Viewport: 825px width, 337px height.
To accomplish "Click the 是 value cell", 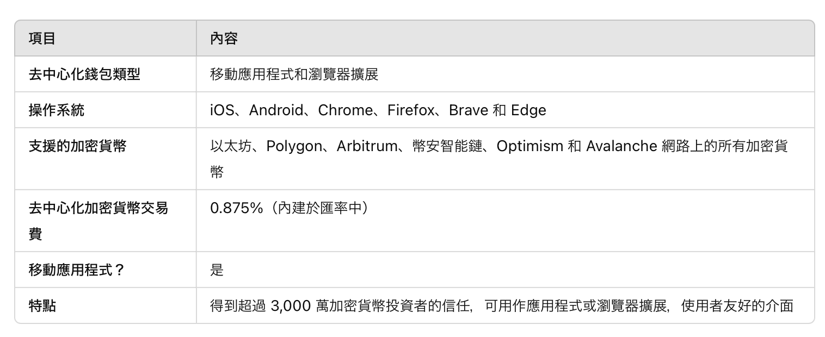I will pos(217,270).
